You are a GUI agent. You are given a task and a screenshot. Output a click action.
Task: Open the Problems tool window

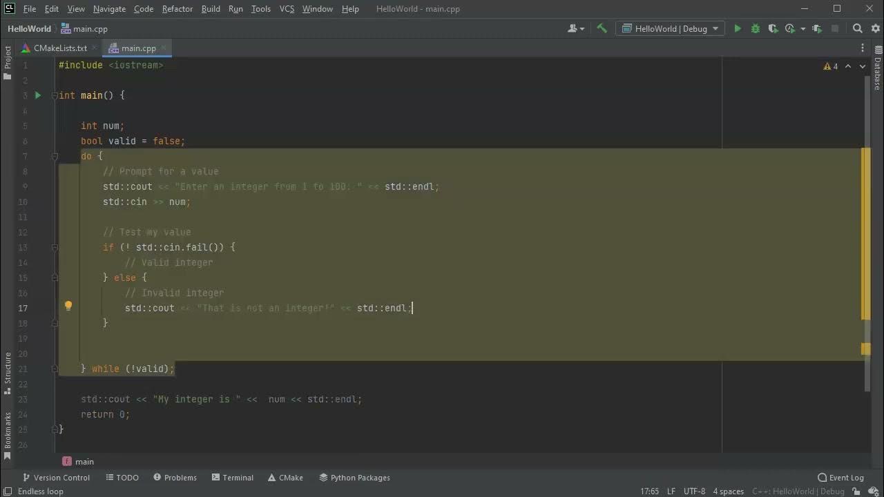pyautogui.click(x=175, y=478)
